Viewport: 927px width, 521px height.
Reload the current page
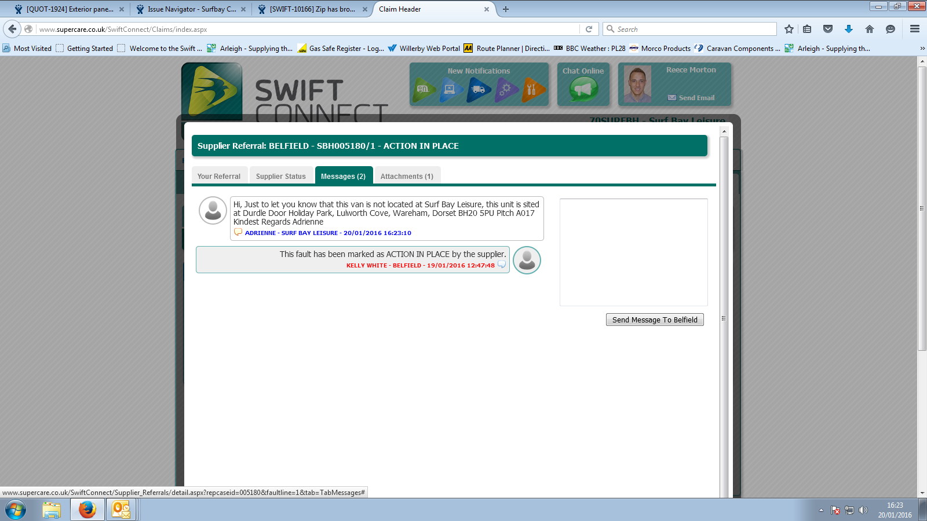click(589, 29)
